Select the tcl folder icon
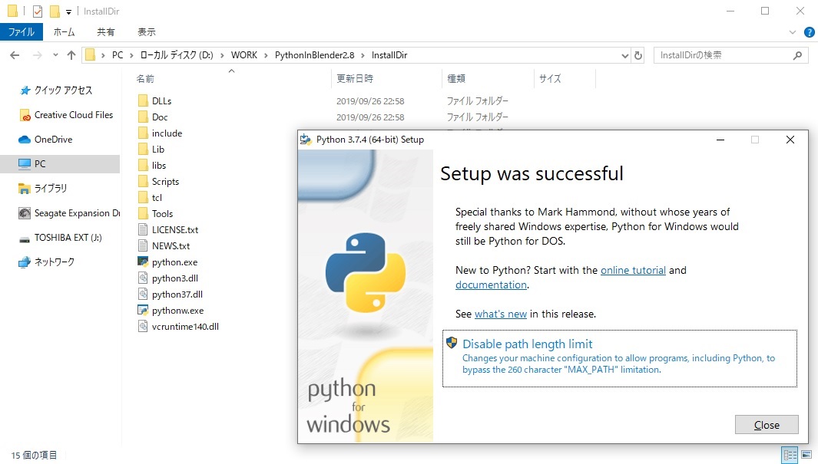Viewport: 818px width, 464px height. [x=143, y=197]
